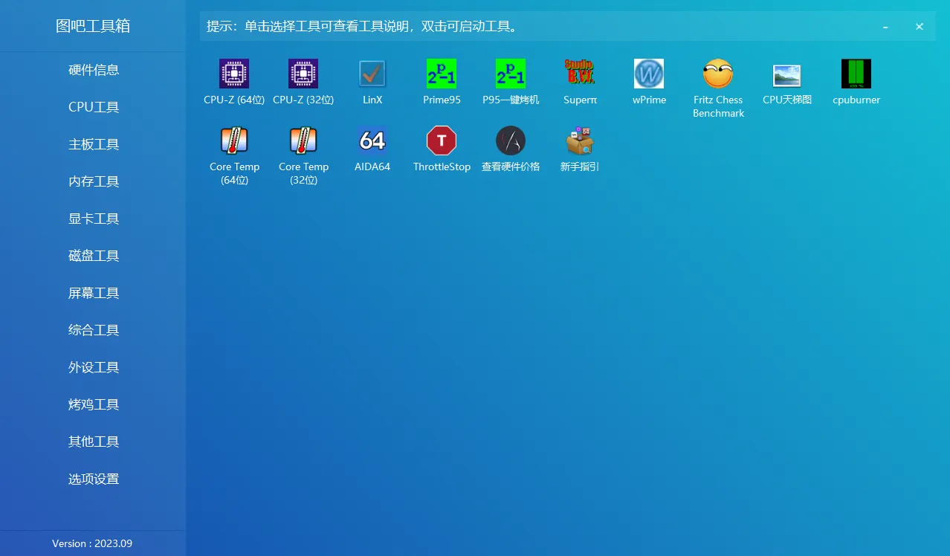The height and width of the screenshot is (556, 950).
Task: Launch Core Temp (64位)
Action: (x=234, y=147)
